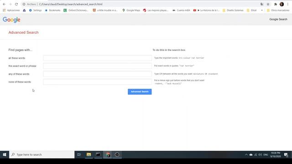Click the 'Find pages with...' text
This screenshot has height=164, width=292.
[20, 50]
